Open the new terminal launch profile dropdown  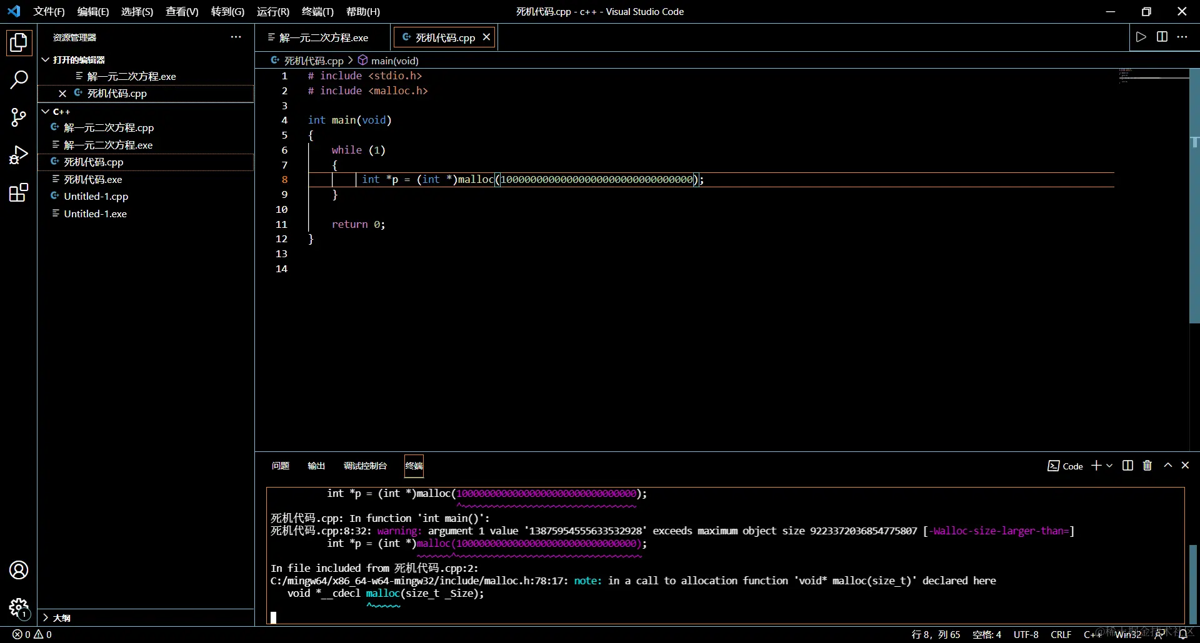[x=1110, y=466]
